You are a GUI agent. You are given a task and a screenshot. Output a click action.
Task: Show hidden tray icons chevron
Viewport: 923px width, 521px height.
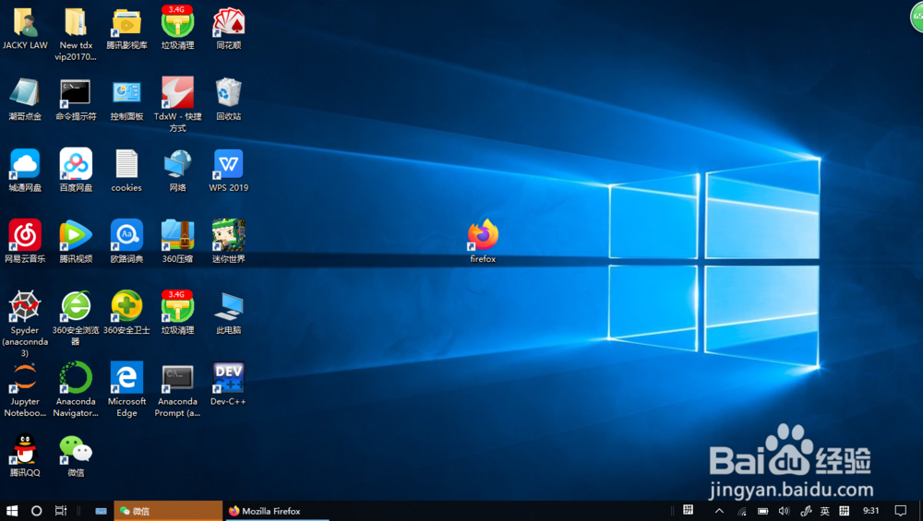point(719,511)
